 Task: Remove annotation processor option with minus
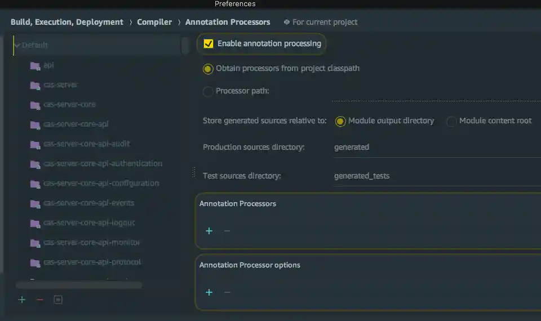[x=227, y=292]
